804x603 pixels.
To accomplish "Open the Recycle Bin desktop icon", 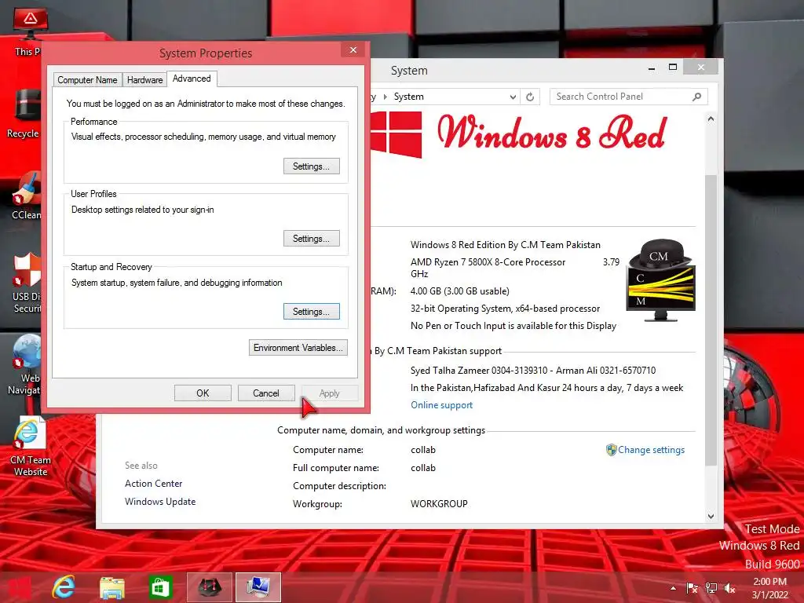I will coord(26,114).
